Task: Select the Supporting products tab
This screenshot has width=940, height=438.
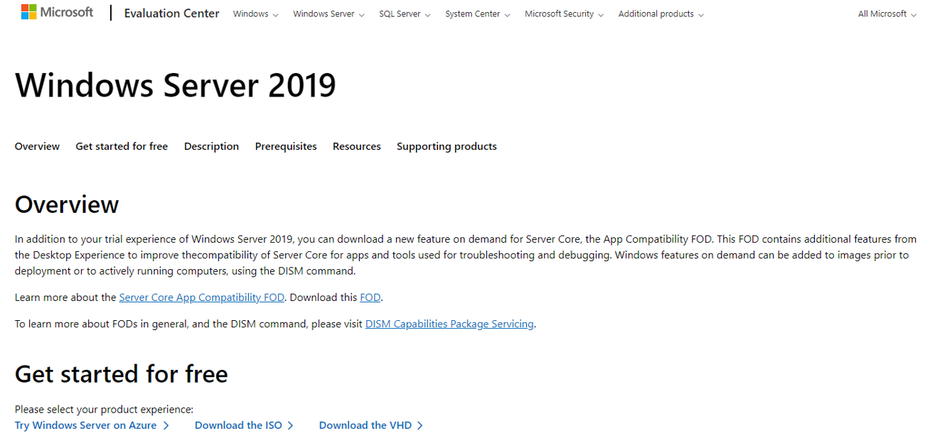Action: point(447,146)
